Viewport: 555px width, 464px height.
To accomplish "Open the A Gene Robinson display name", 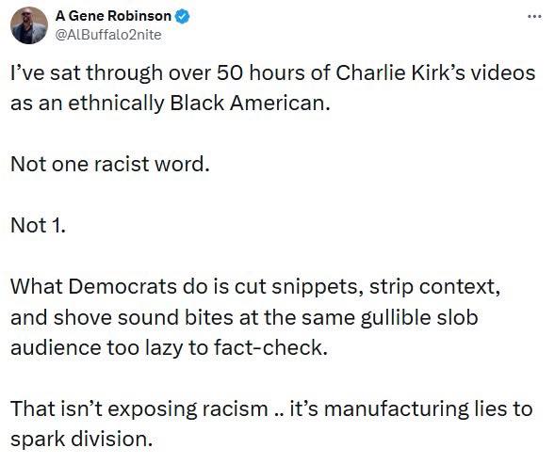I will coord(113,16).
